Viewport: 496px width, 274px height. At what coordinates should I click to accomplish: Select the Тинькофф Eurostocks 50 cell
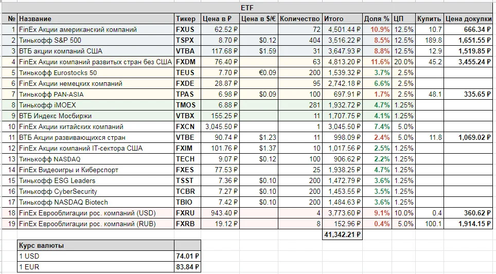point(96,72)
